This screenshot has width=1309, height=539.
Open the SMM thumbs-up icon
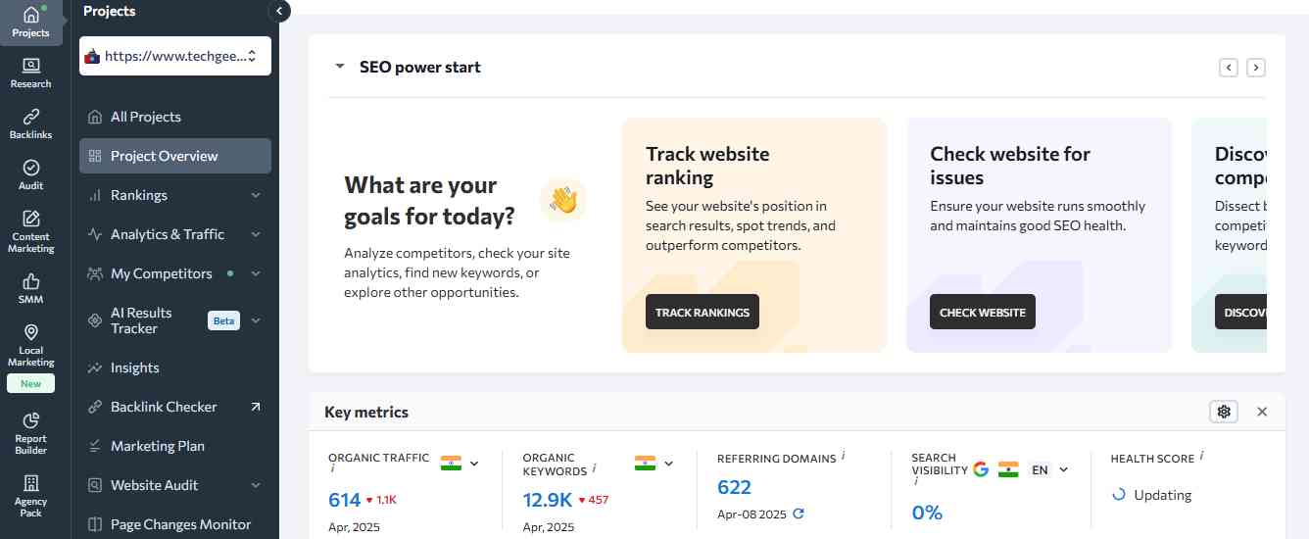[31, 281]
